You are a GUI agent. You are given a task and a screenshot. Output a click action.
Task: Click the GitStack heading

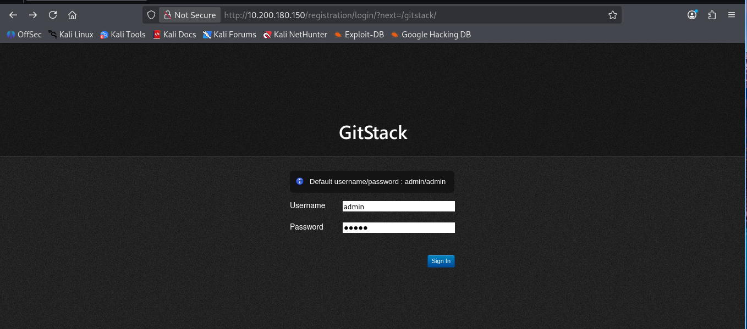tap(373, 132)
